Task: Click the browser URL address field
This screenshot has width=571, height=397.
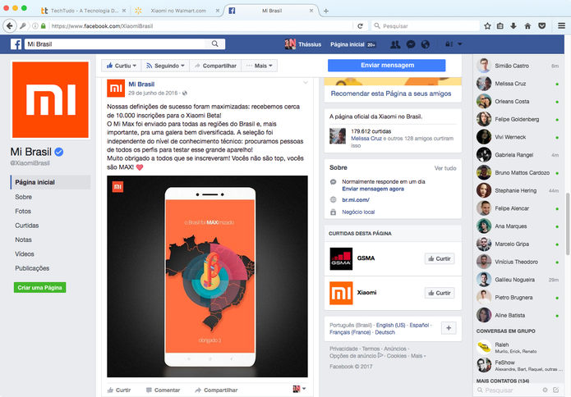Action: [201, 25]
